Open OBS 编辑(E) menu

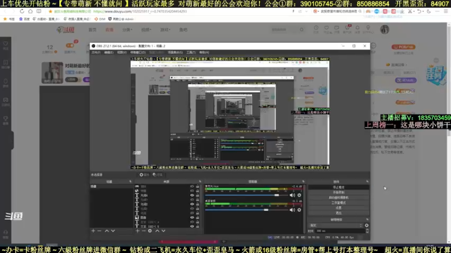(109, 52)
